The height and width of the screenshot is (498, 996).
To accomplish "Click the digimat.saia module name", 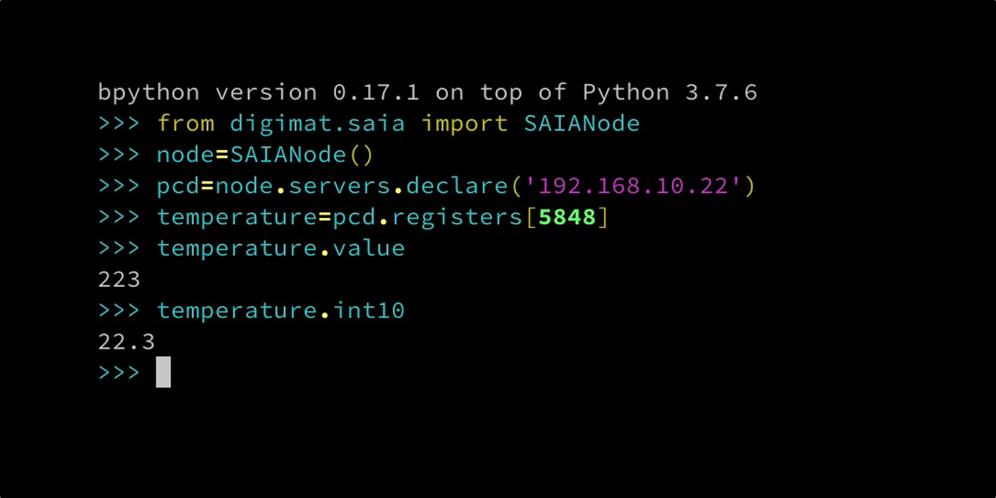I will (317, 124).
